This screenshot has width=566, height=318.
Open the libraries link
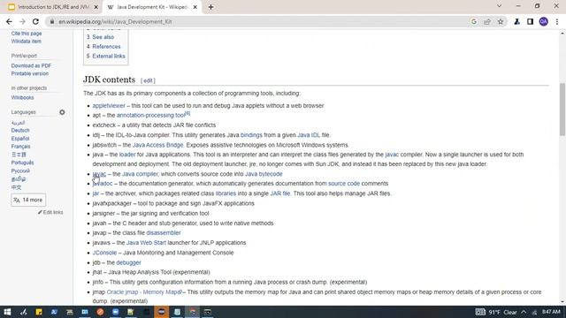(x=226, y=193)
